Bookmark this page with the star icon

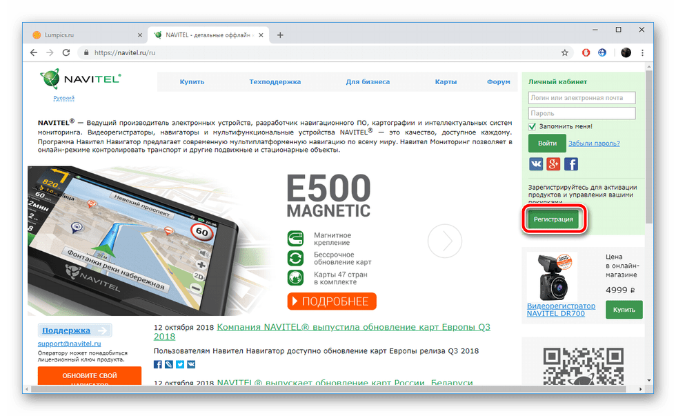tap(564, 52)
